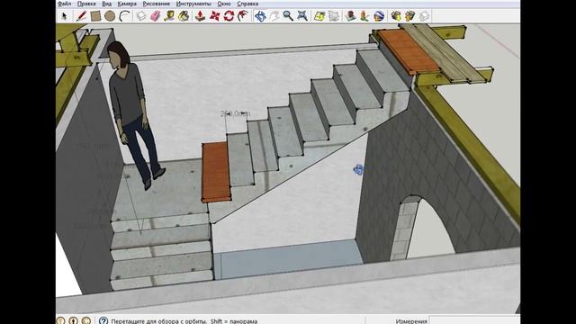Activate the blue Orbit tool
Screen dimensions: 576x324
coord(260,16)
